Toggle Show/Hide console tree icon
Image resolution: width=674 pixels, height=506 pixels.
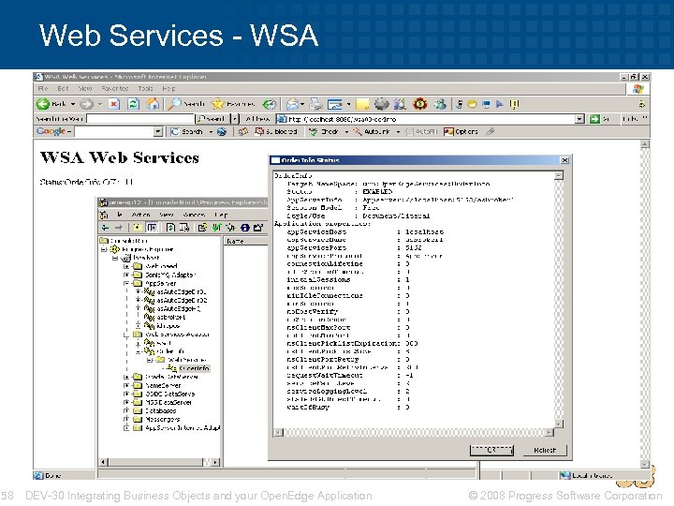[x=152, y=227]
